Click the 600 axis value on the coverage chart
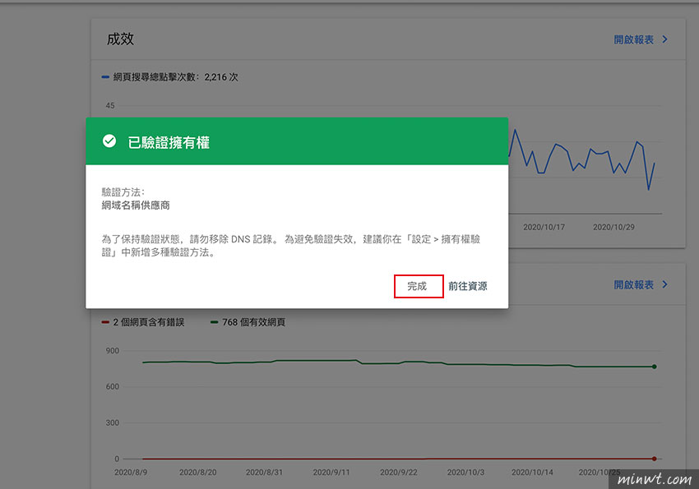This screenshot has width=699, height=489. tap(113, 386)
